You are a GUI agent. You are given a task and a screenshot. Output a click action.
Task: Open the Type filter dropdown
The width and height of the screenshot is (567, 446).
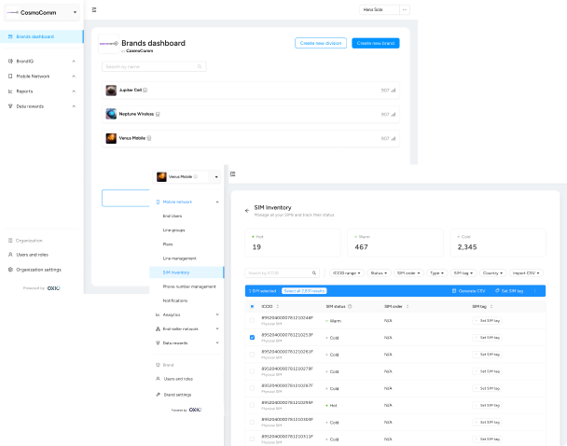(436, 273)
